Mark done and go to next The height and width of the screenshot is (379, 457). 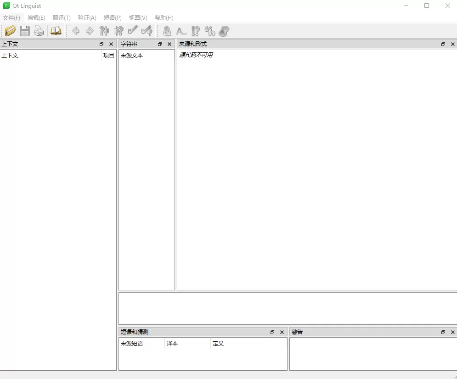point(147,31)
